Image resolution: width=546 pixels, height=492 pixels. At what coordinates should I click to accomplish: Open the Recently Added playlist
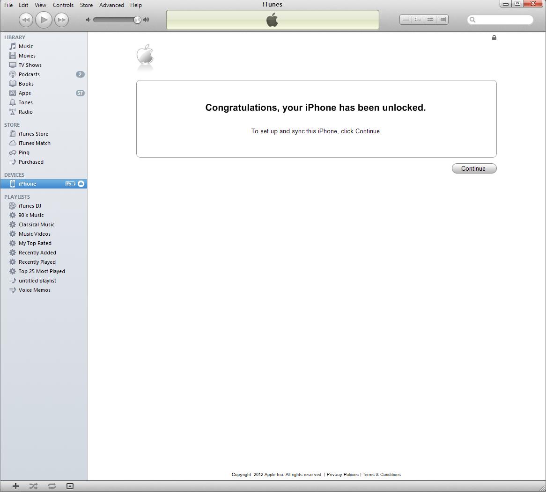tap(44, 253)
